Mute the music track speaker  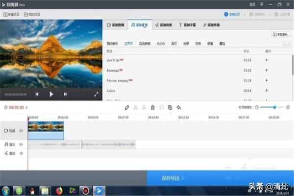tap(21, 144)
